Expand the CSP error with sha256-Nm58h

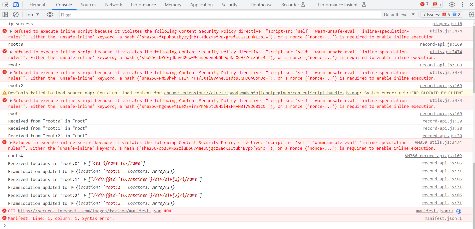[11, 73]
